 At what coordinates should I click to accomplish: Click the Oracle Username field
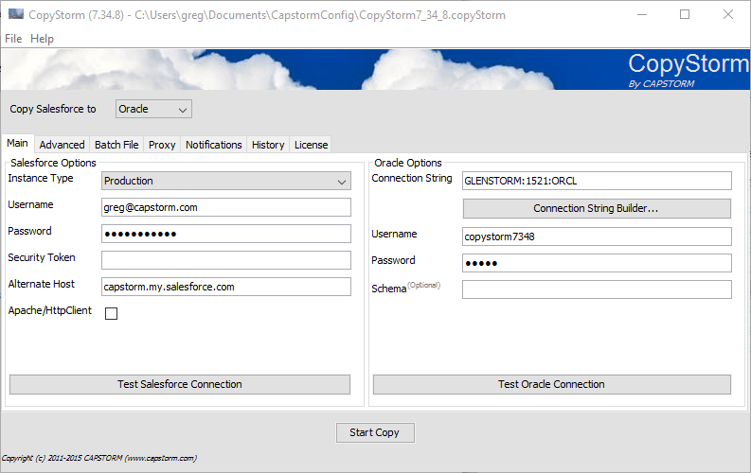[x=597, y=236]
